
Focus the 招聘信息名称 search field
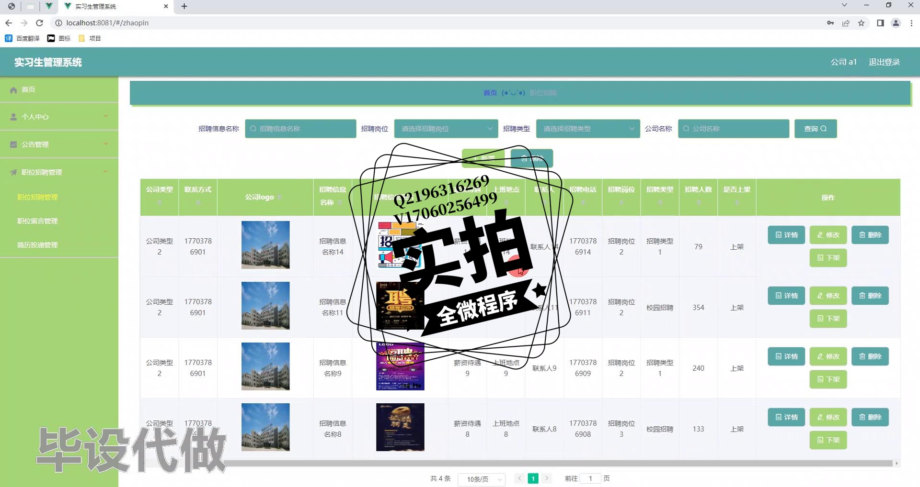pos(300,129)
